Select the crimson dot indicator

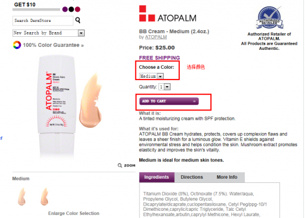click(77, 9)
